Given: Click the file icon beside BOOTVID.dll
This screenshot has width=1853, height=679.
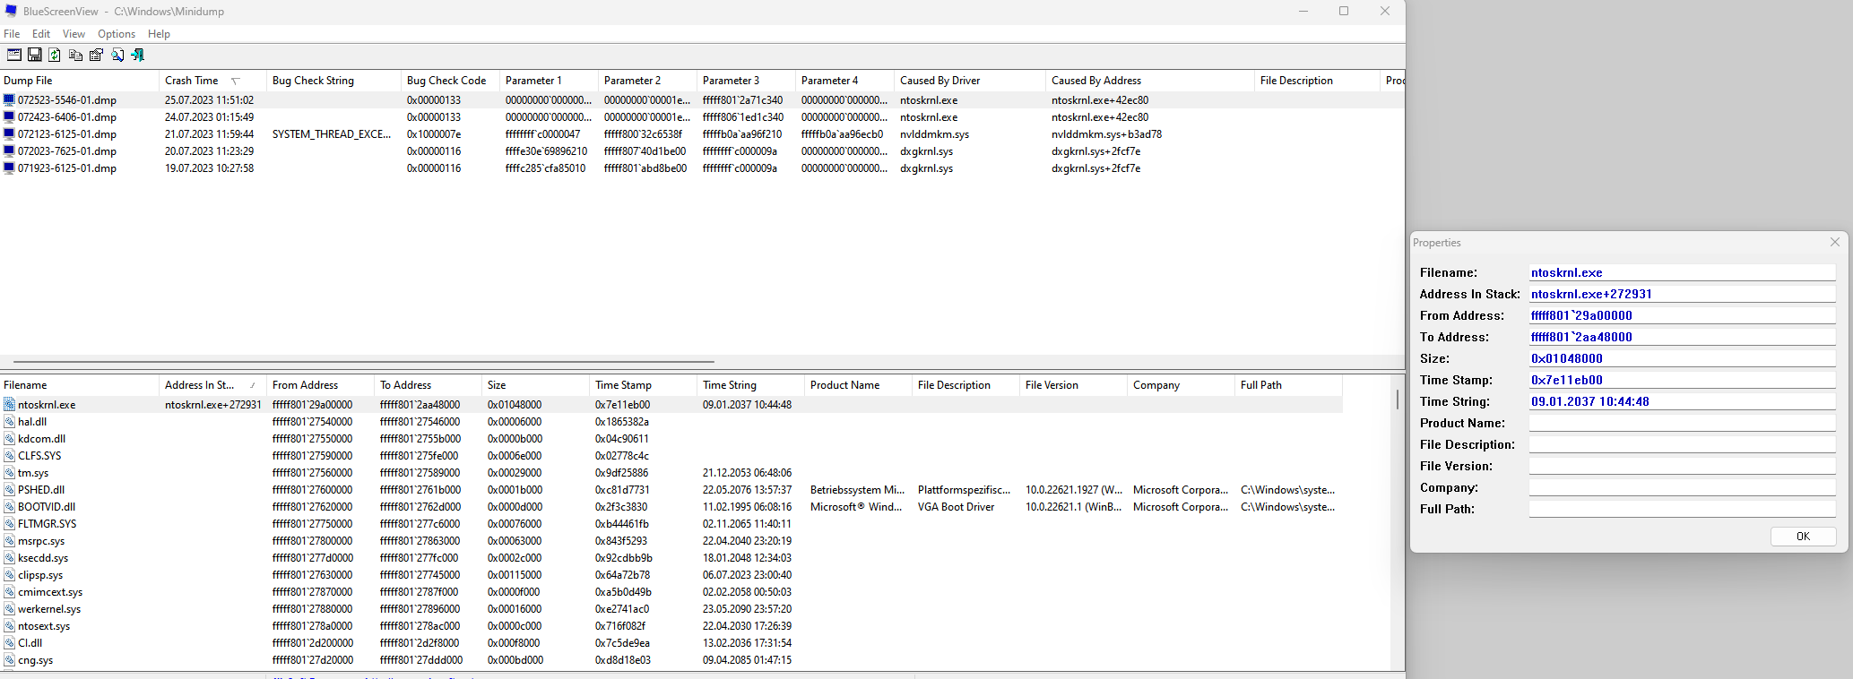Looking at the screenshot, I should click(10, 507).
